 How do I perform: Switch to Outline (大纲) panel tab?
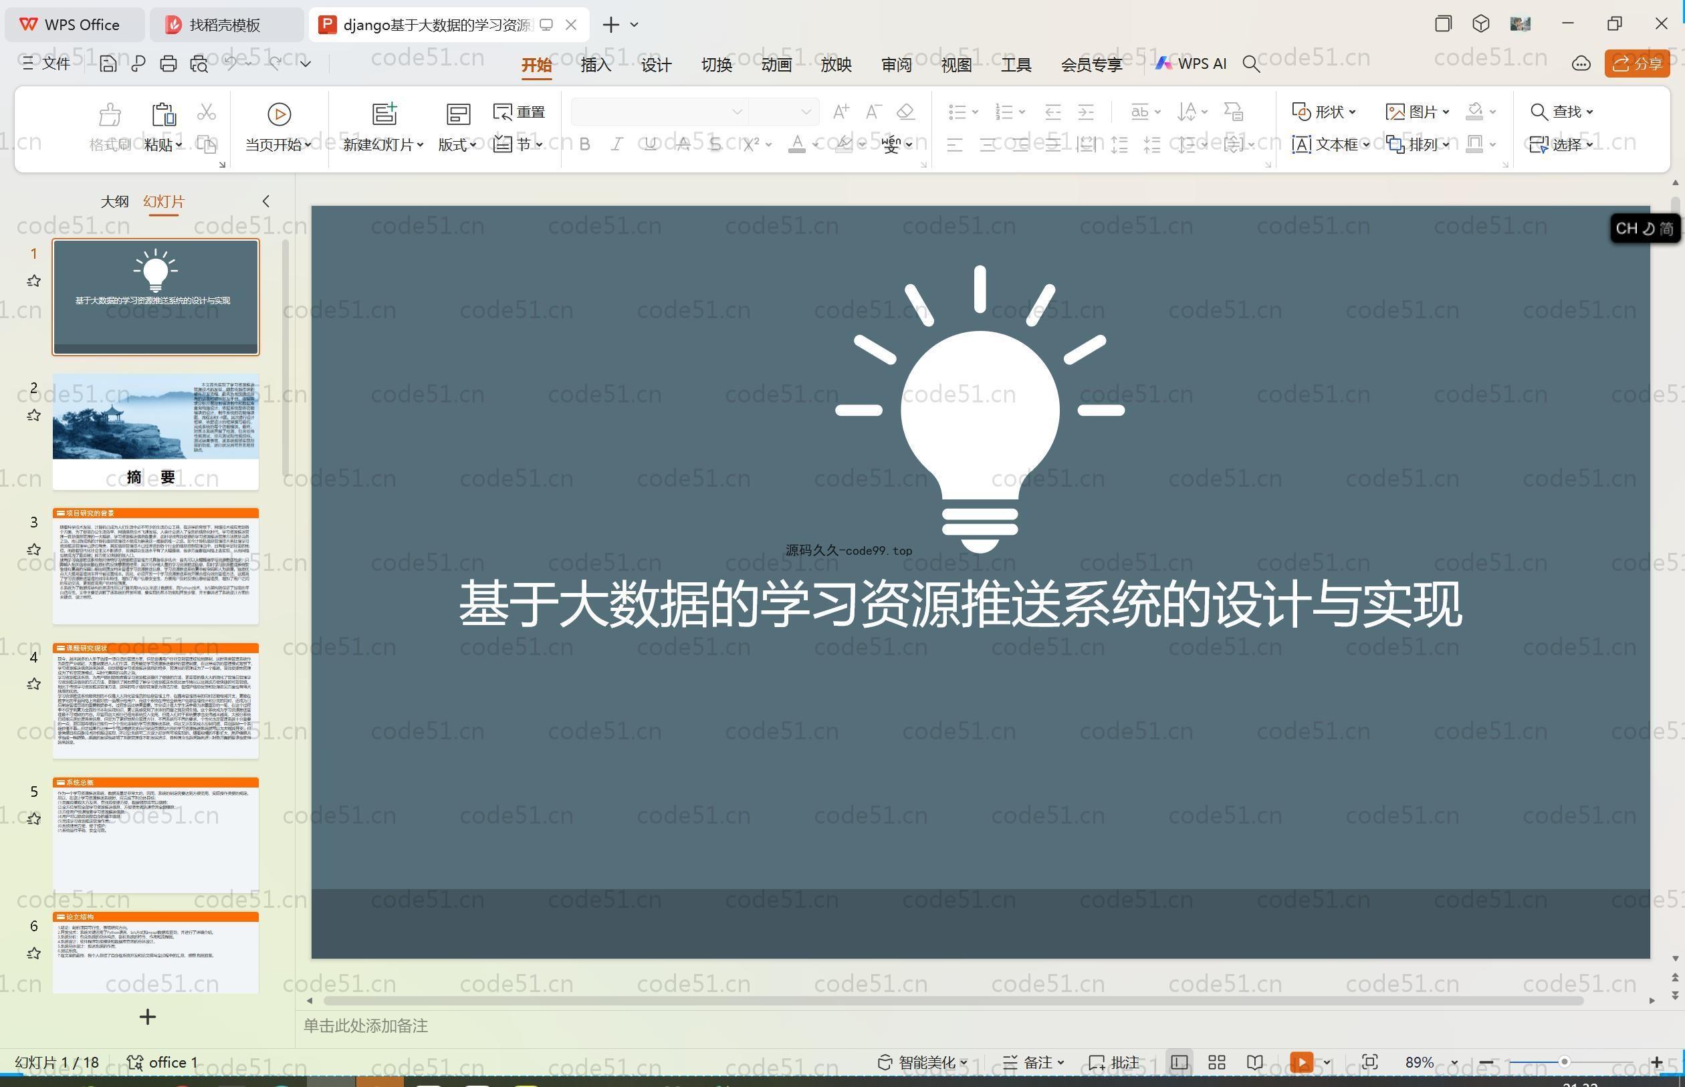[114, 202]
